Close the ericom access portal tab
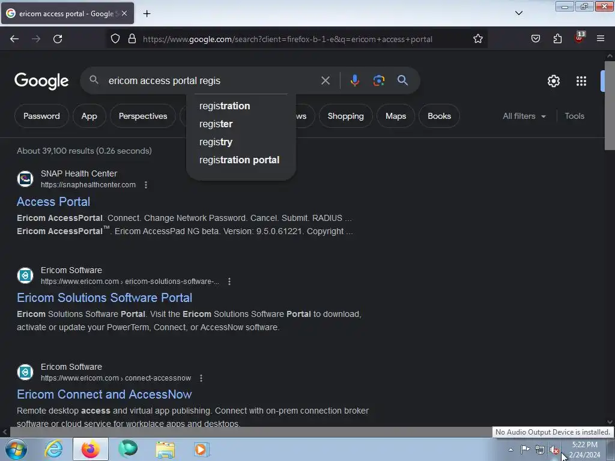 [124, 13]
